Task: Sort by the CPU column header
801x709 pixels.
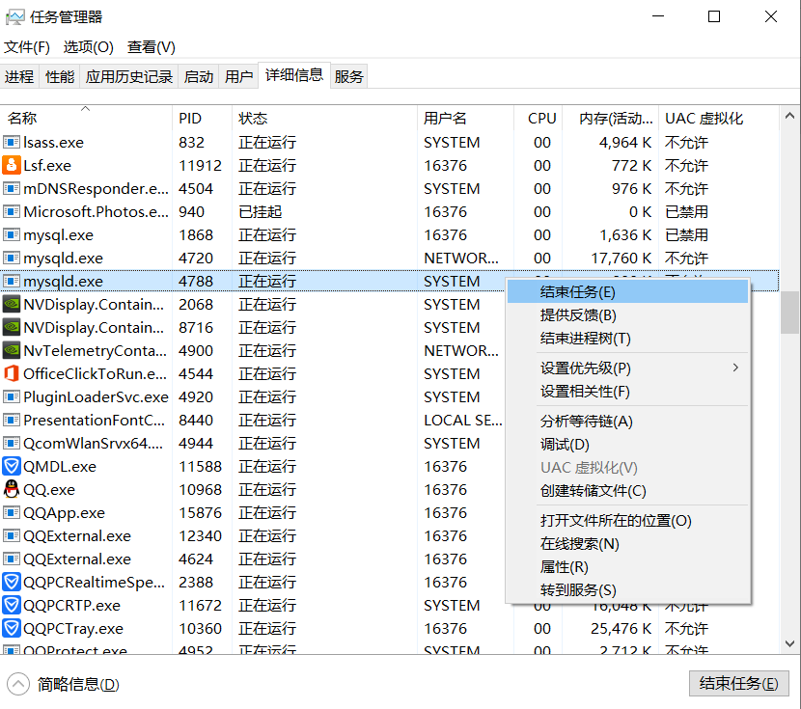Action: (538, 119)
